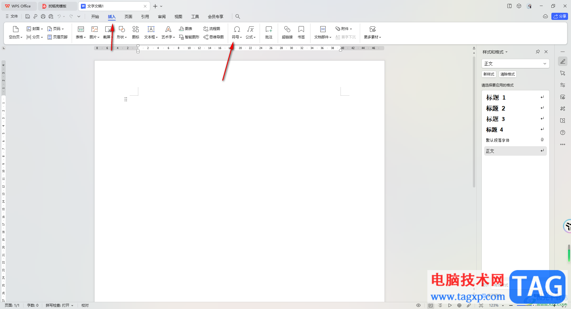This screenshot has height=309, width=571.
Task: Expand the quick access toolbar customize chevron
Action: 79,16
